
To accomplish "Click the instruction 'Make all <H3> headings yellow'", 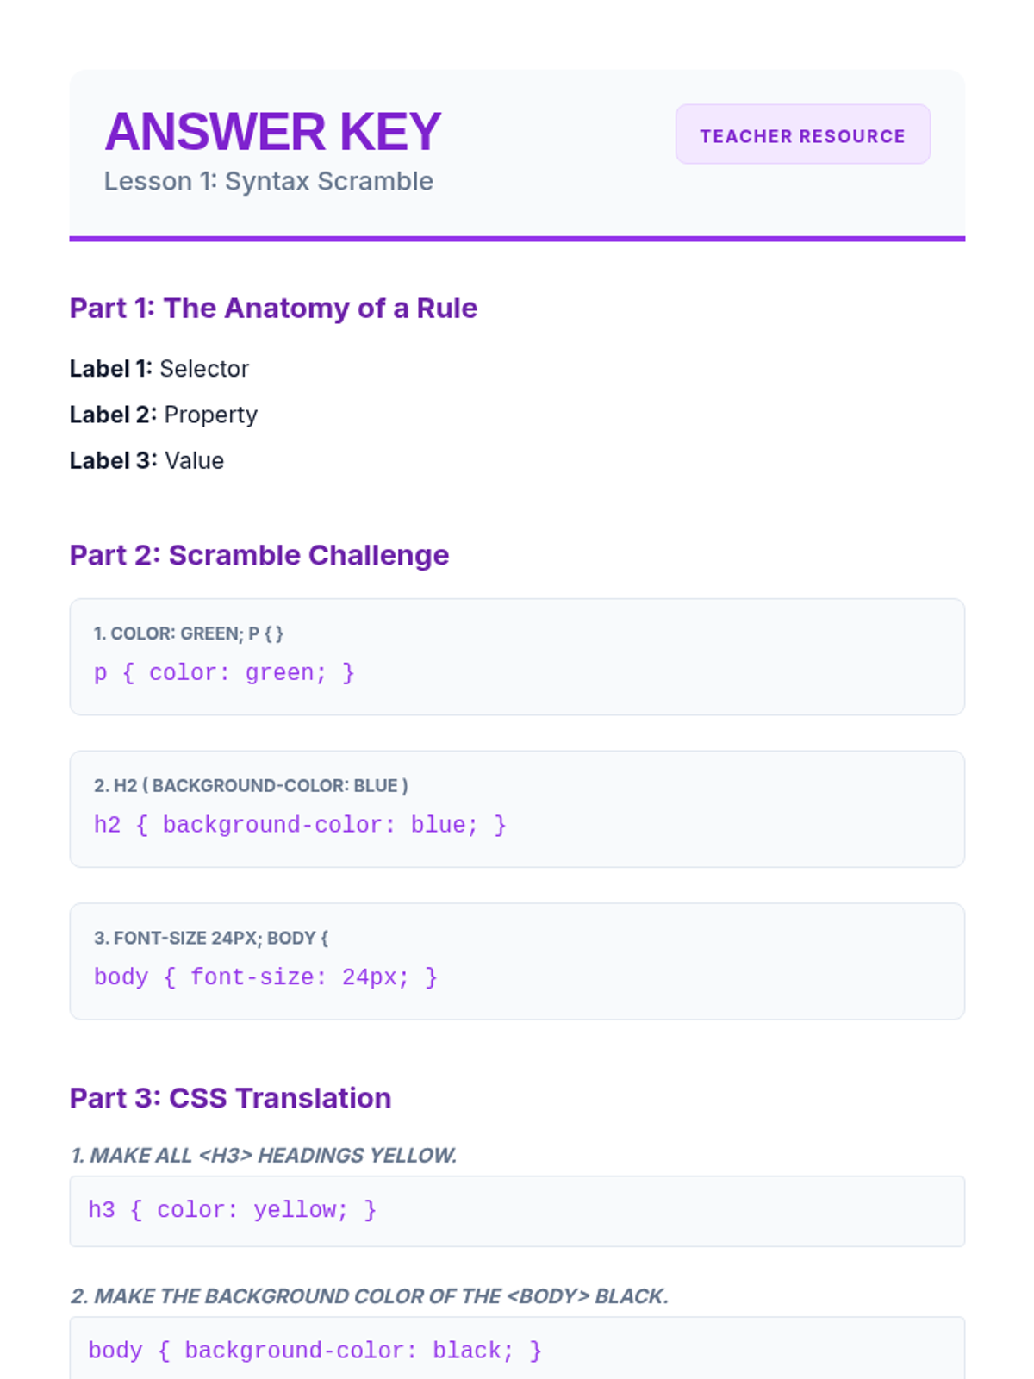I will tap(264, 1155).
